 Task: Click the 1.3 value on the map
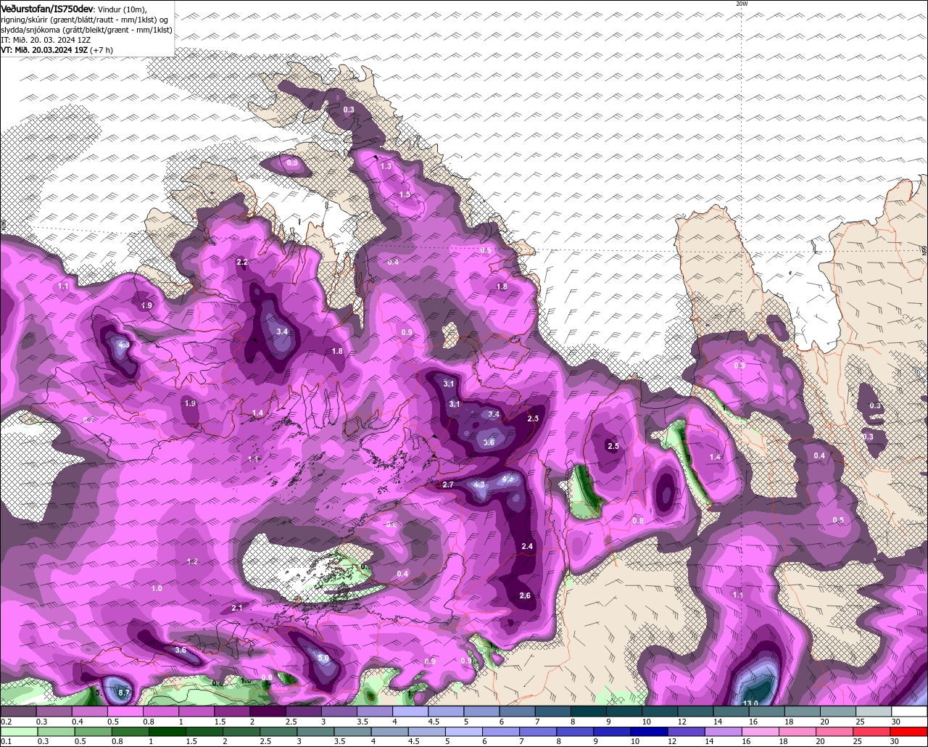(x=386, y=166)
